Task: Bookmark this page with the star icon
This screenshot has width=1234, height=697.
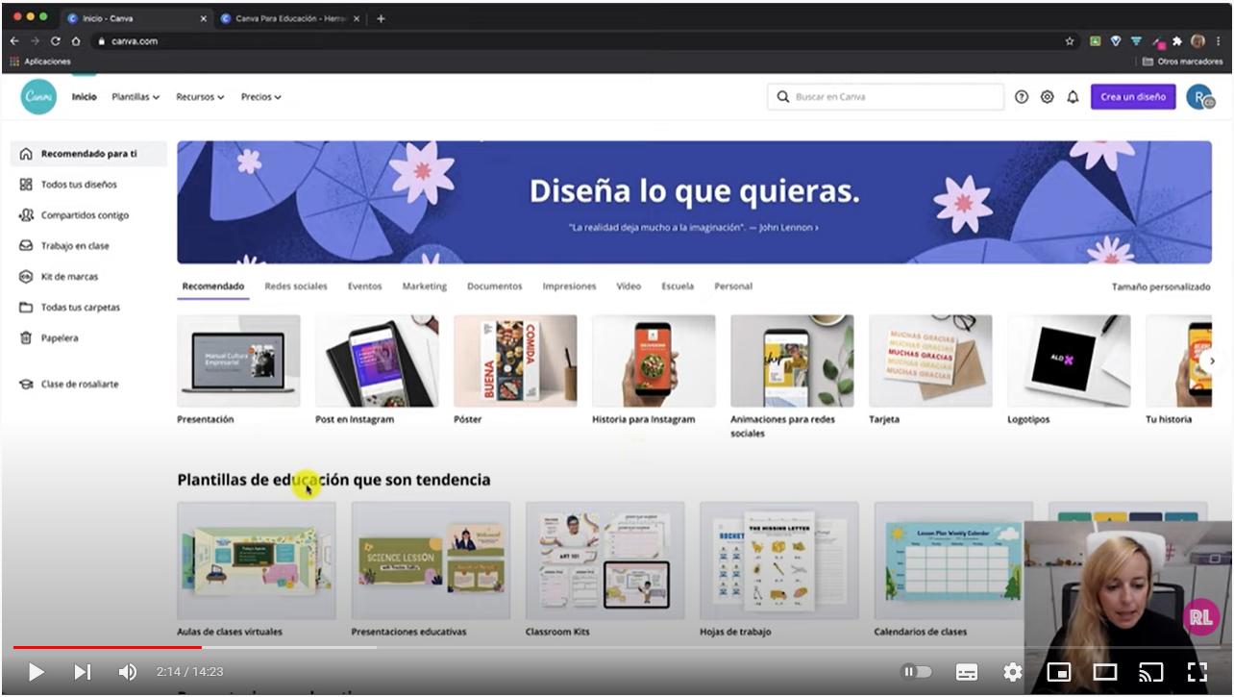Action: tap(1070, 41)
